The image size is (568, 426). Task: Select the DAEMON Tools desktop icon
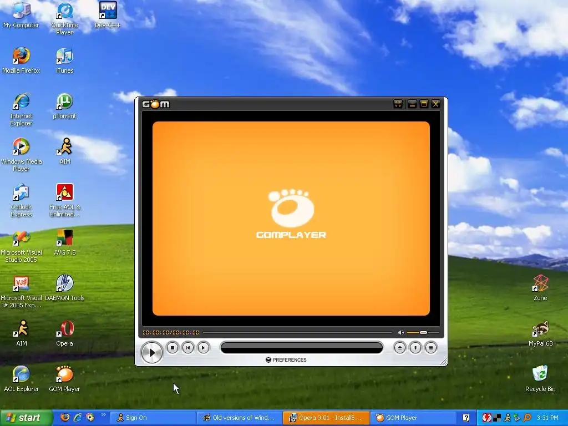64,288
